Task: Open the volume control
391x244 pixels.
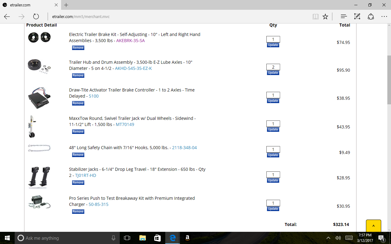Action: pyautogui.click(x=338, y=238)
